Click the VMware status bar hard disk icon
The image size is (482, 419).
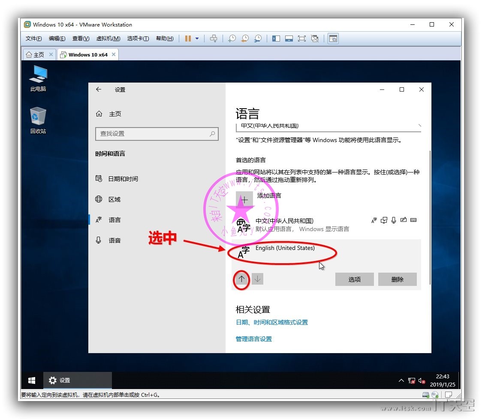pyautogui.click(x=425, y=395)
